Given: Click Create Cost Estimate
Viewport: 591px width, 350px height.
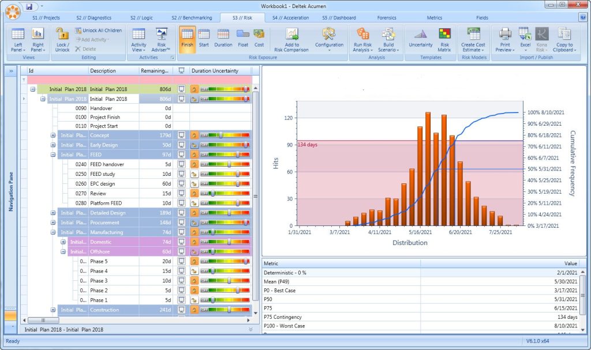Looking at the screenshot, I should point(473,40).
